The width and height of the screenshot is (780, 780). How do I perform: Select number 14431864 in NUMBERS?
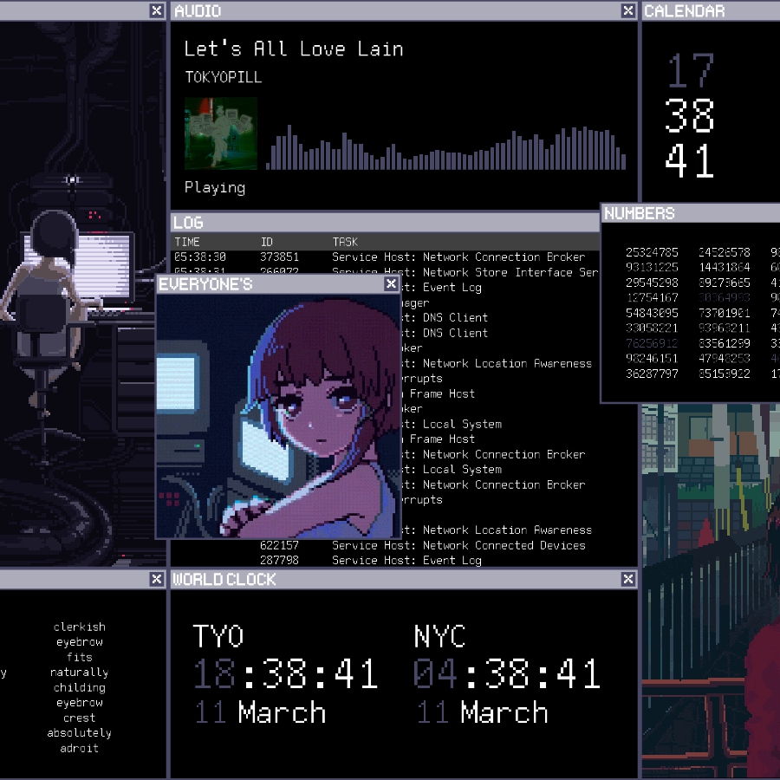pos(725,267)
